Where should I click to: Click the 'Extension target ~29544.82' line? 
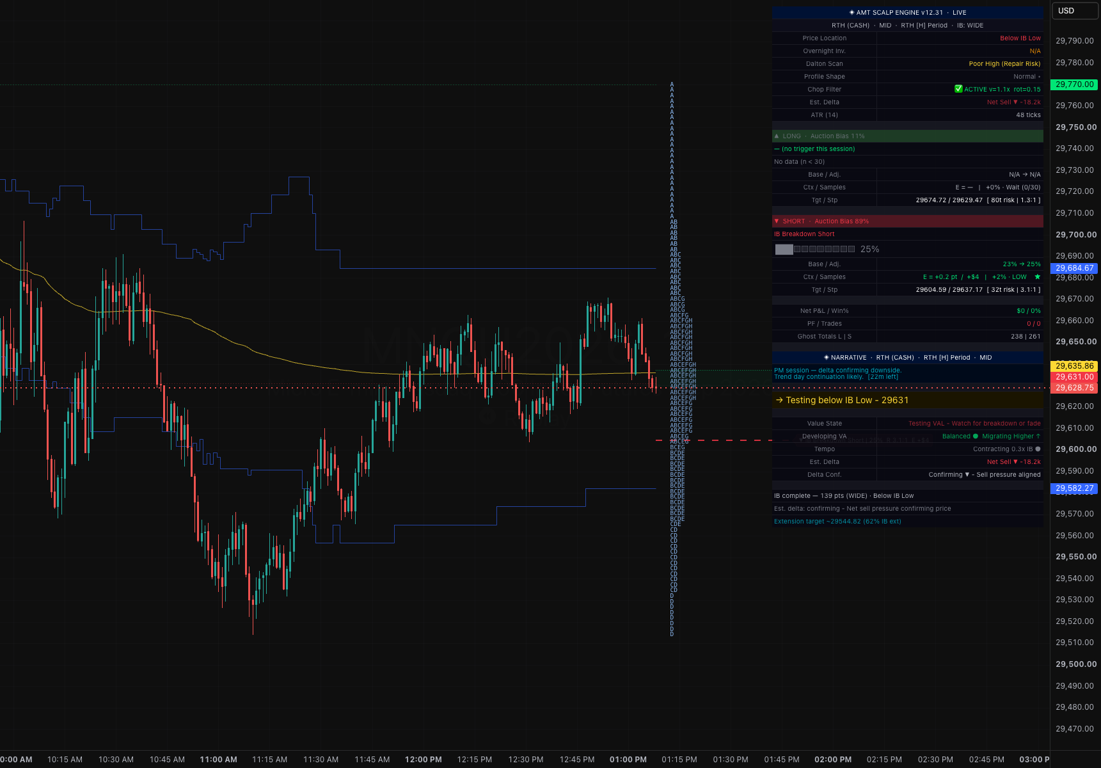837,522
